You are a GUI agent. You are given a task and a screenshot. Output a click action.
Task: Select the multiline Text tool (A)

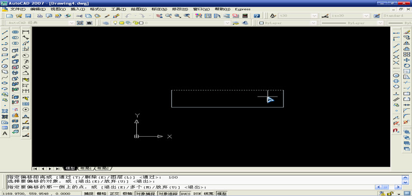(5, 133)
